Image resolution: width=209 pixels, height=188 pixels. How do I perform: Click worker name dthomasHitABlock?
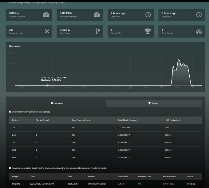[x=97, y=184]
